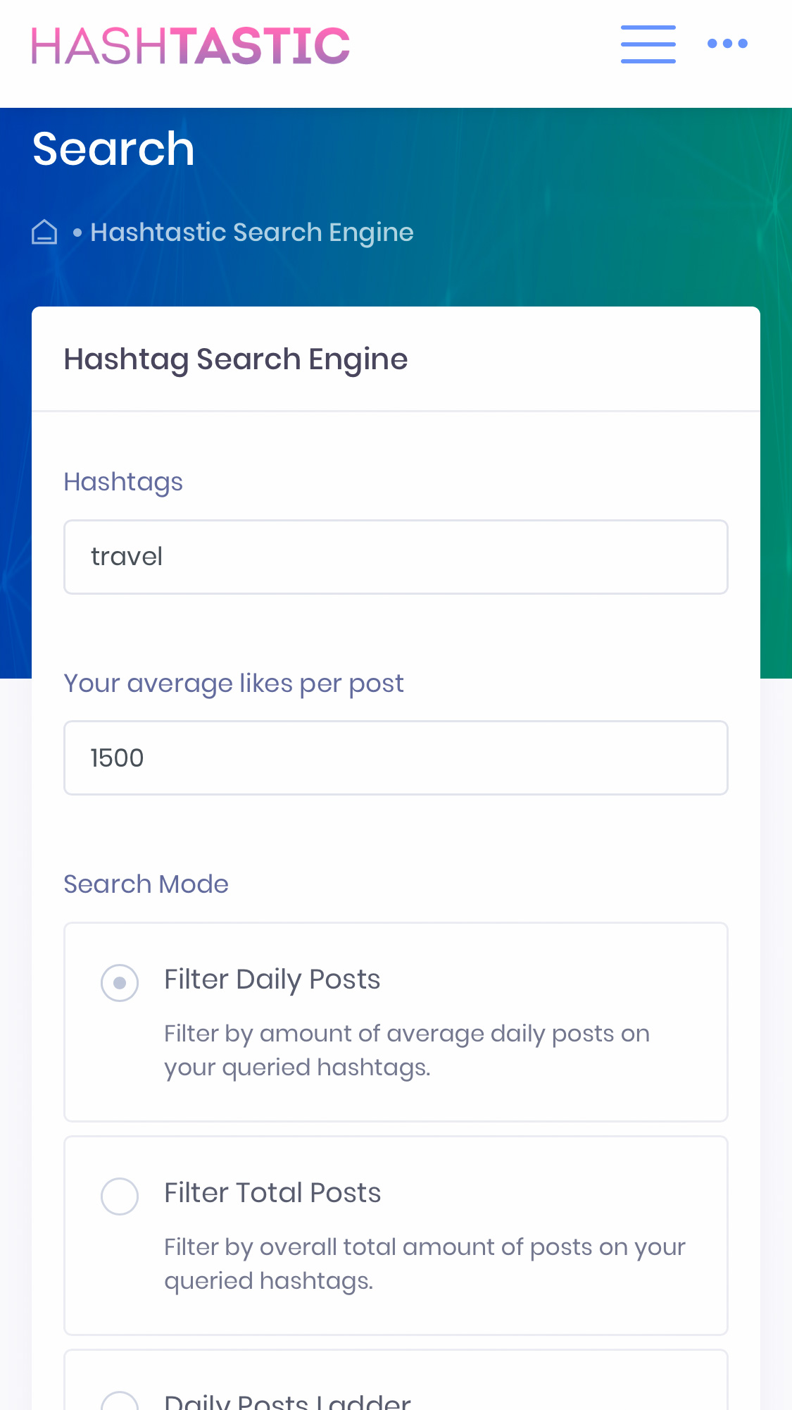Select the Filter Daily Posts radio button

(120, 982)
